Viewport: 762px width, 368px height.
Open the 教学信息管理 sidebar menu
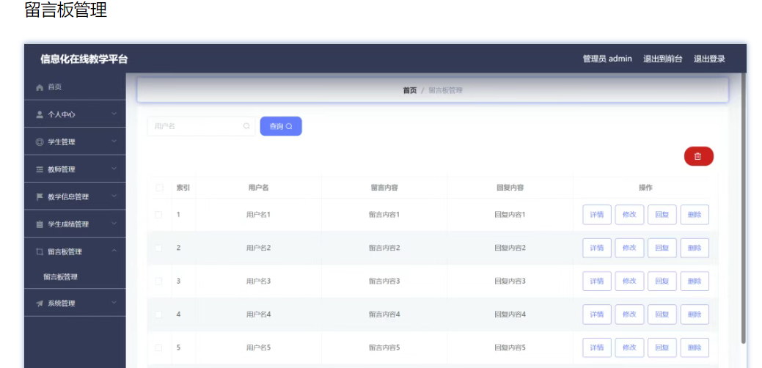(75, 197)
